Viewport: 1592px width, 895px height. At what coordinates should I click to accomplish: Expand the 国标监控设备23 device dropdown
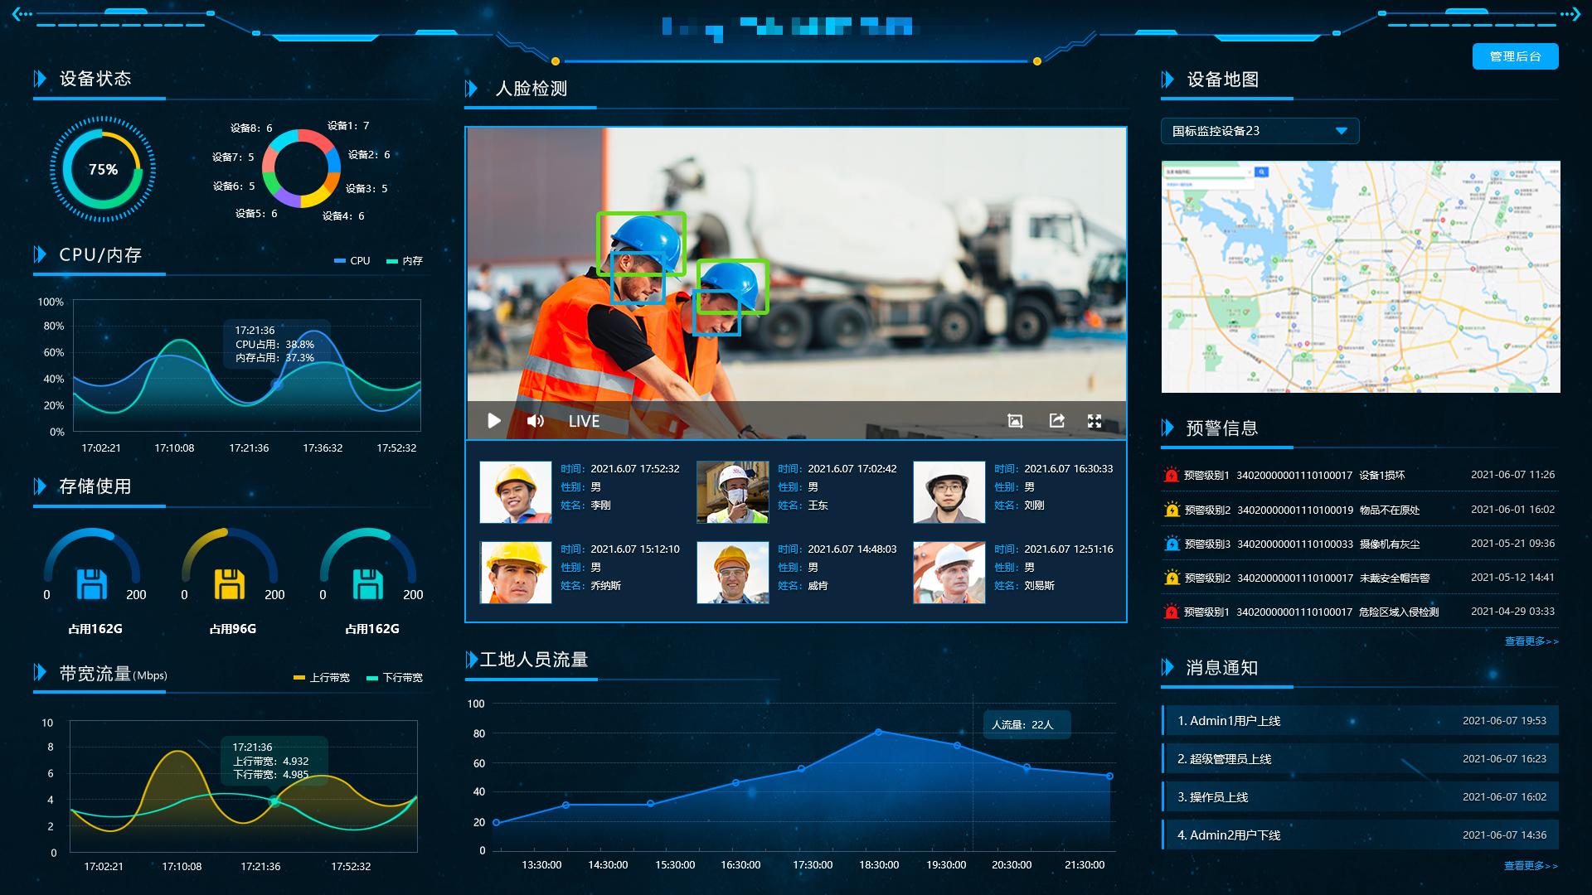1260,131
